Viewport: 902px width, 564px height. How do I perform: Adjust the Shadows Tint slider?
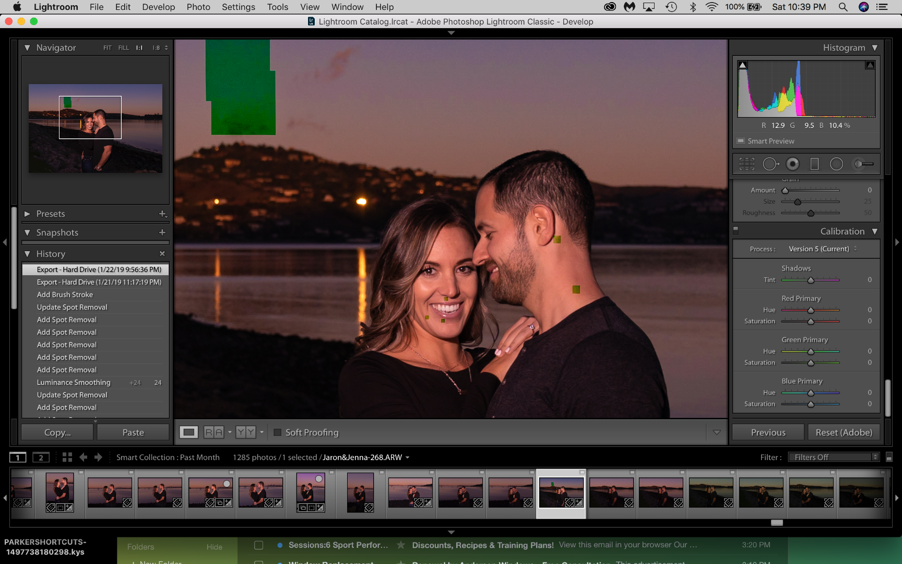[x=811, y=280]
